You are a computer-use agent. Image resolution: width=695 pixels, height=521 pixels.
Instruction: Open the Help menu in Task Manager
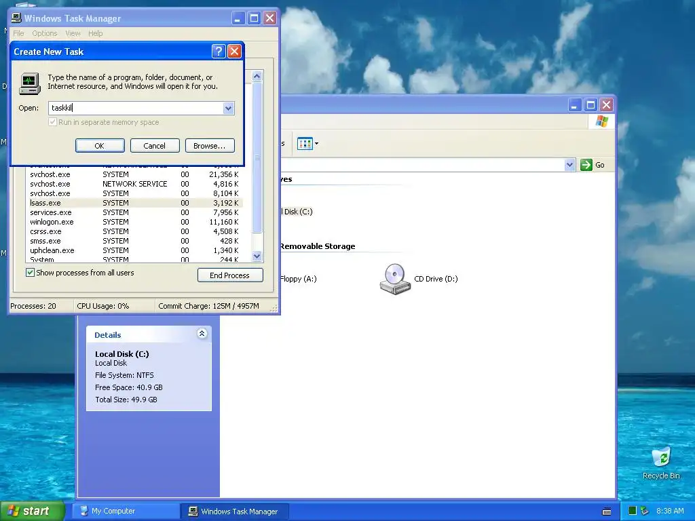pos(95,33)
